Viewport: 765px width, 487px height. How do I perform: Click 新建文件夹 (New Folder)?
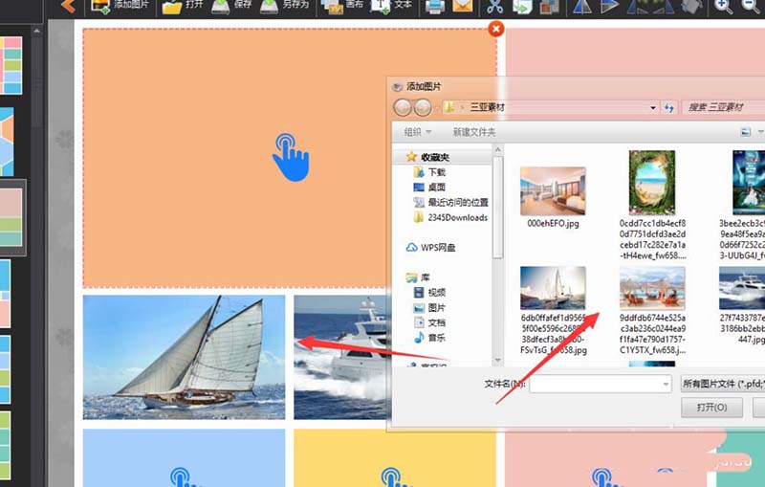pyautogui.click(x=473, y=132)
